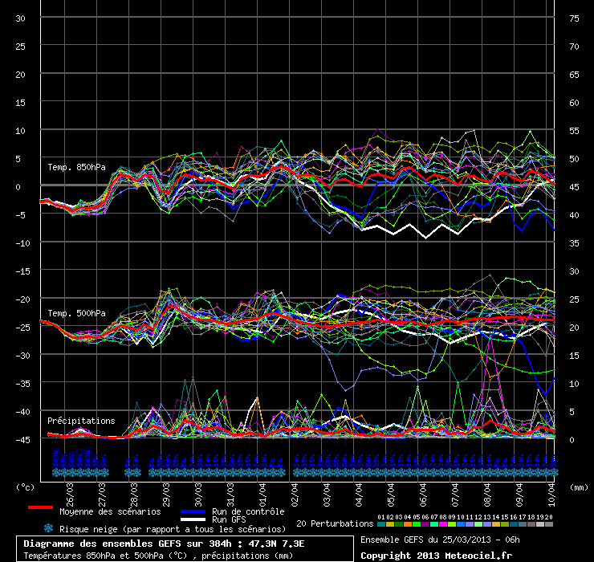Click the 05/04 date on the x-axis
Image resolution: width=594 pixels, height=562 pixels.
[x=392, y=491]
